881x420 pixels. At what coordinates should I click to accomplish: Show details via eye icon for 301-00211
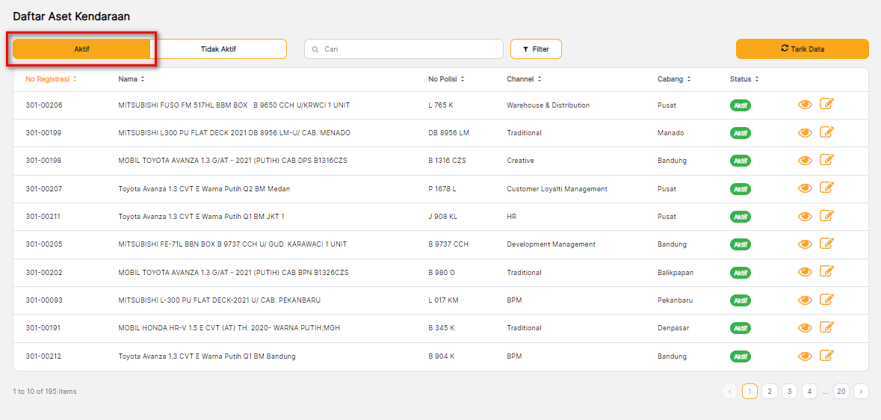click(805, 217)
